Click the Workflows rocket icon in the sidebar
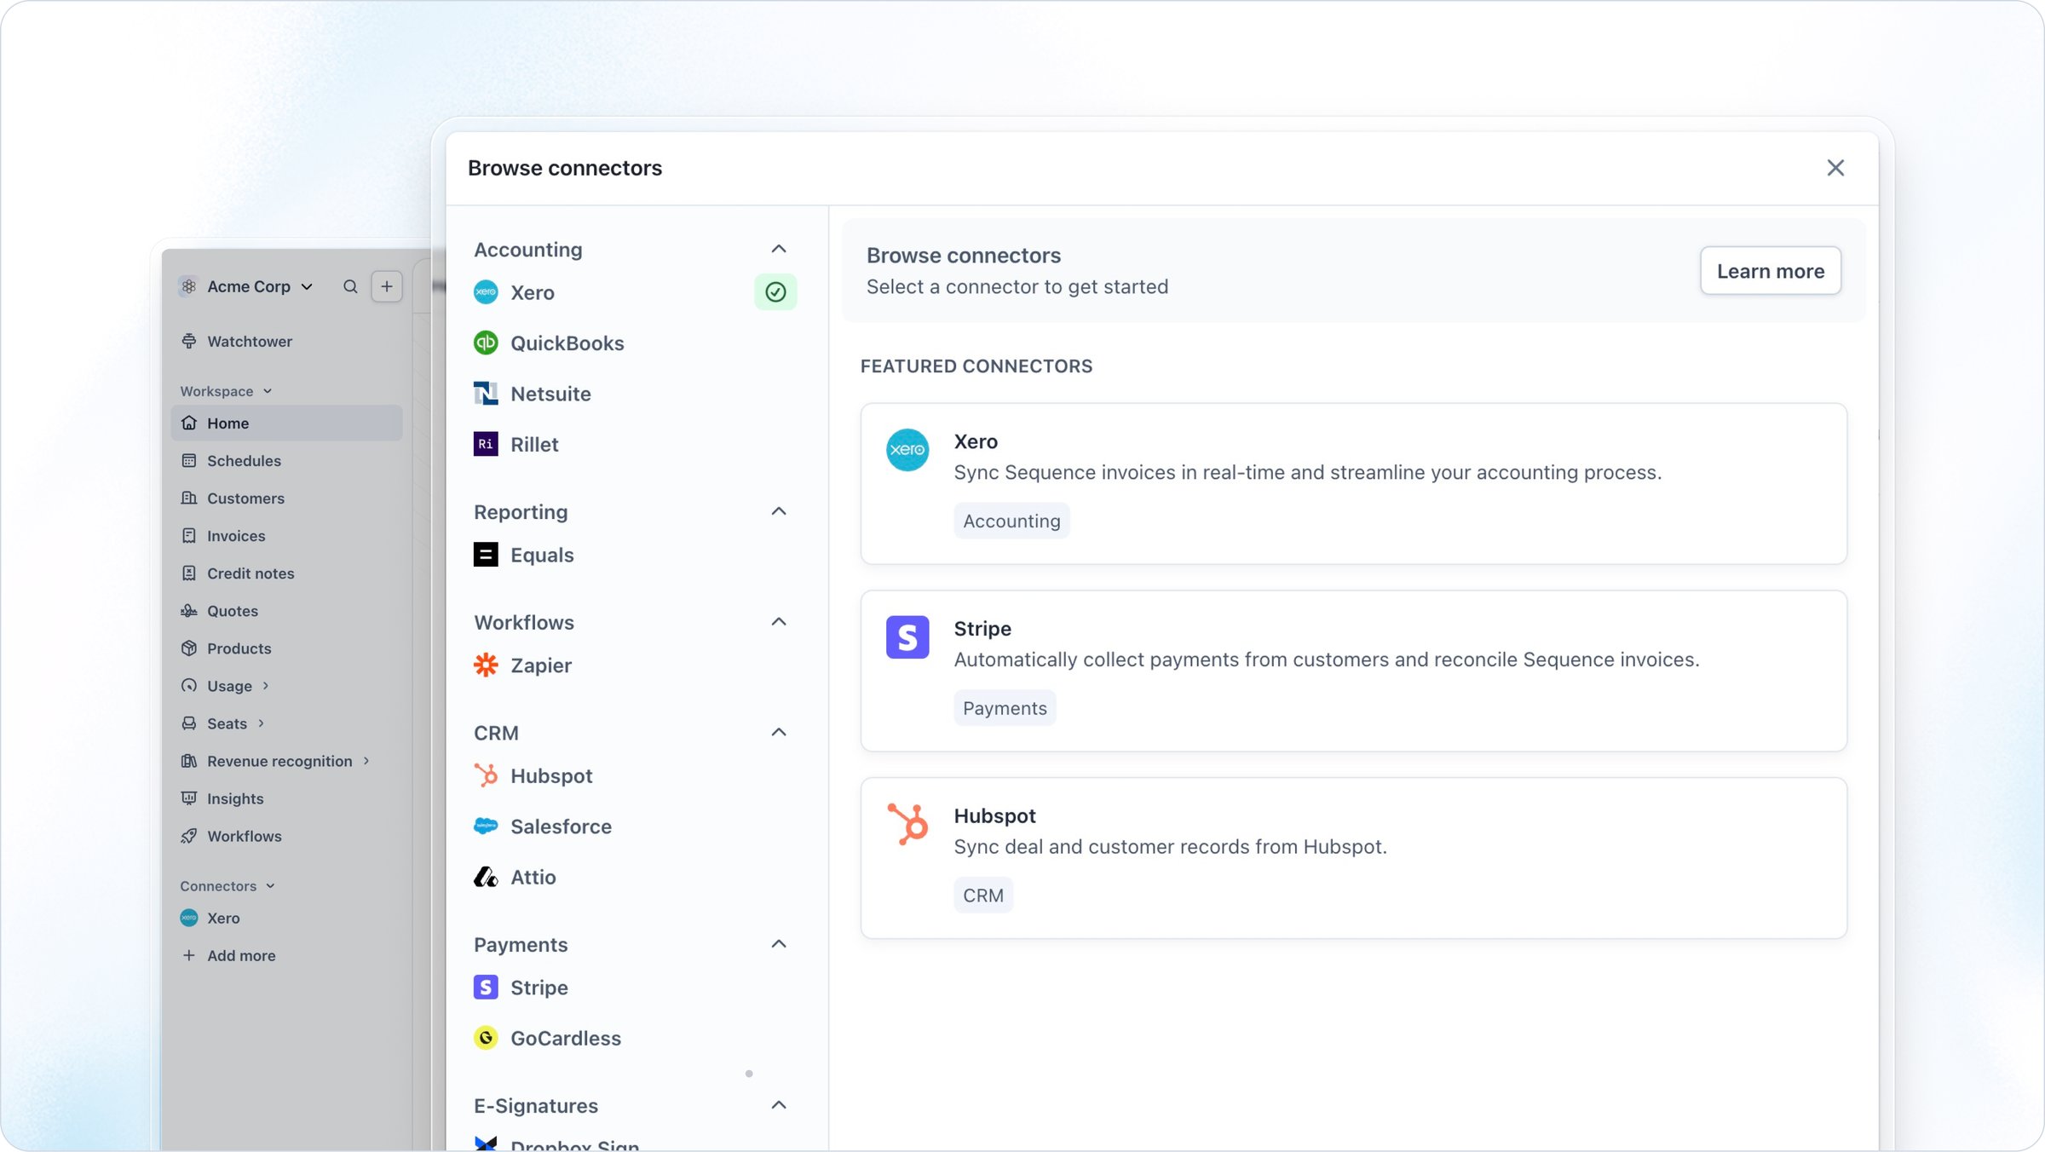The height and width of the screenshot is (1152, 2045). [189, 836]
